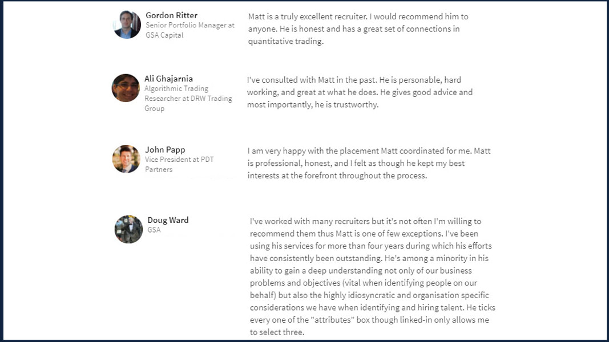Click the John Papp name link

point(165,150)
